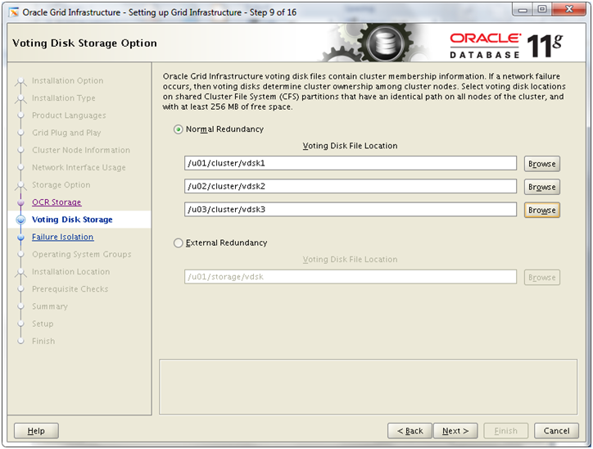Click the empty message panel at bottom
The image size is (593, 449).
368,387
